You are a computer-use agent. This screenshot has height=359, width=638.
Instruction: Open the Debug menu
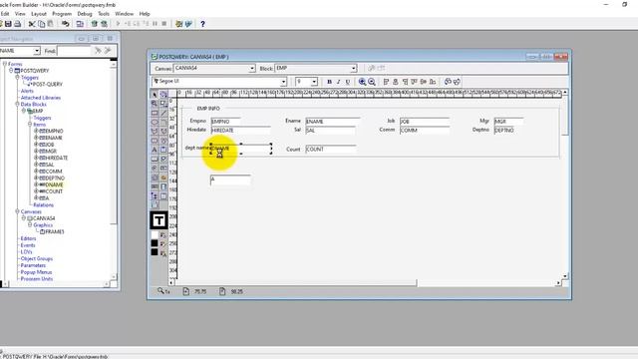point(85,14)
